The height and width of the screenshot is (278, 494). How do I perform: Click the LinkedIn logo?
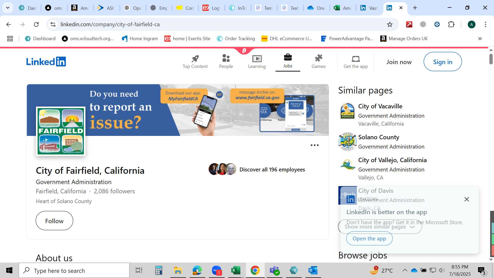[x=46, y=62]
